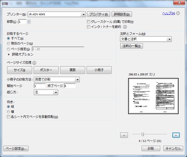Go to the previous preview page
The height and width of the screenshot is (157, 187).
(124, 135)
